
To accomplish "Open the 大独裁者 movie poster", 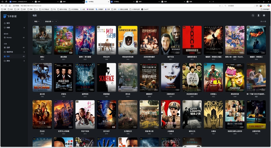I will click(170, 114).
